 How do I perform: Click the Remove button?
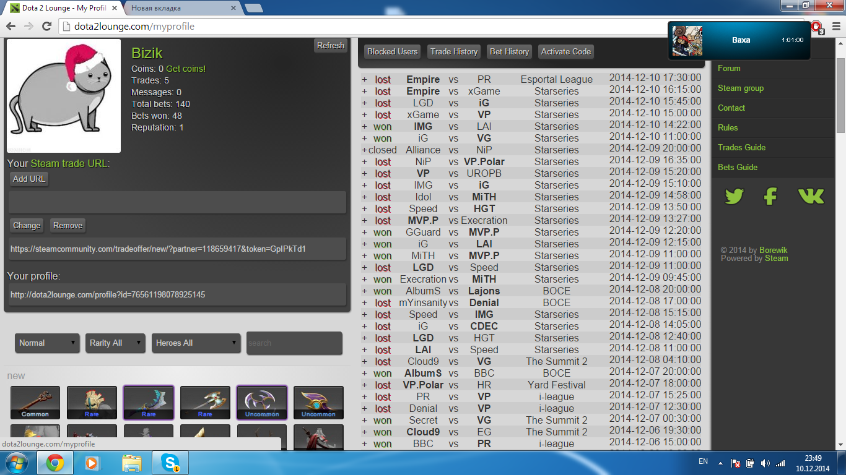pyautogui.click(x=68, y=226)
